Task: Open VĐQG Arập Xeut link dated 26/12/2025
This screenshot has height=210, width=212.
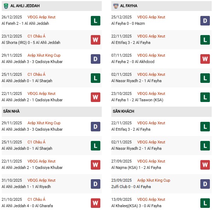Action: (x=41, y=17)
